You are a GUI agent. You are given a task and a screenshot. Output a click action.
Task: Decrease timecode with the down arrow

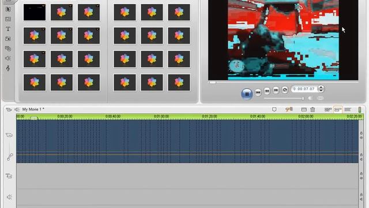[321, 91]
